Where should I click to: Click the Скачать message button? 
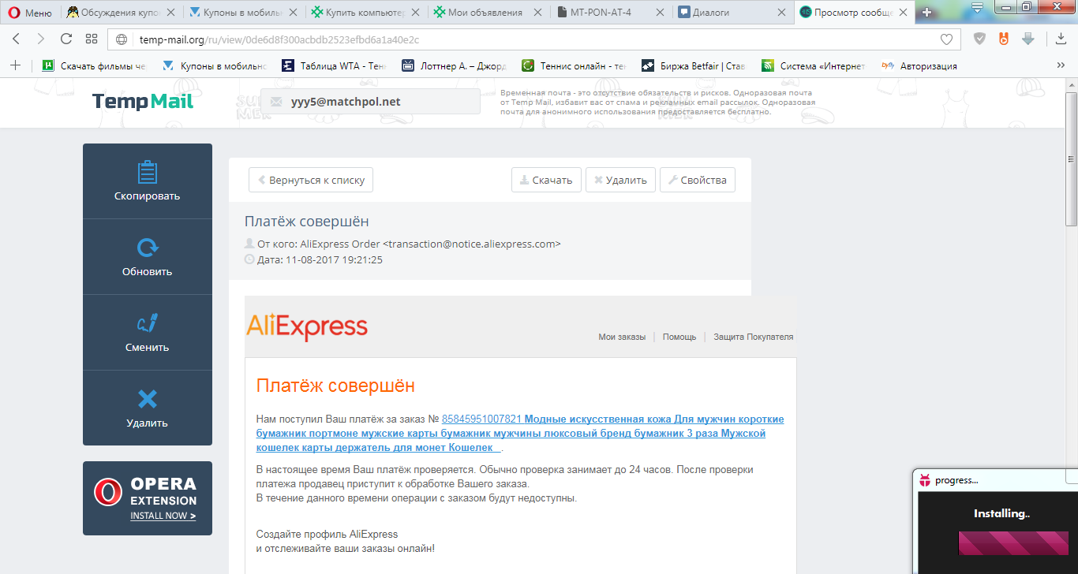(x=546, y=180)
